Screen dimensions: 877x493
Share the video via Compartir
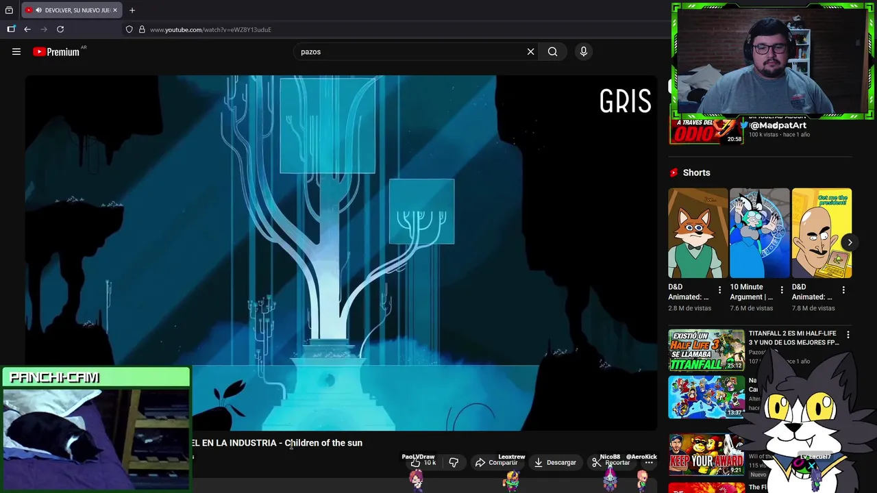[x=497, y=463]
